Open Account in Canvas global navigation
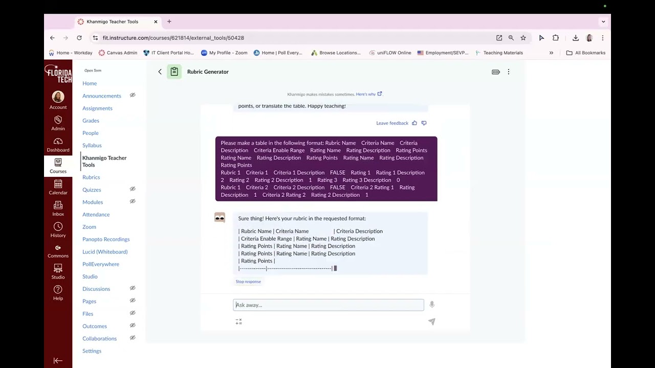 58,100
